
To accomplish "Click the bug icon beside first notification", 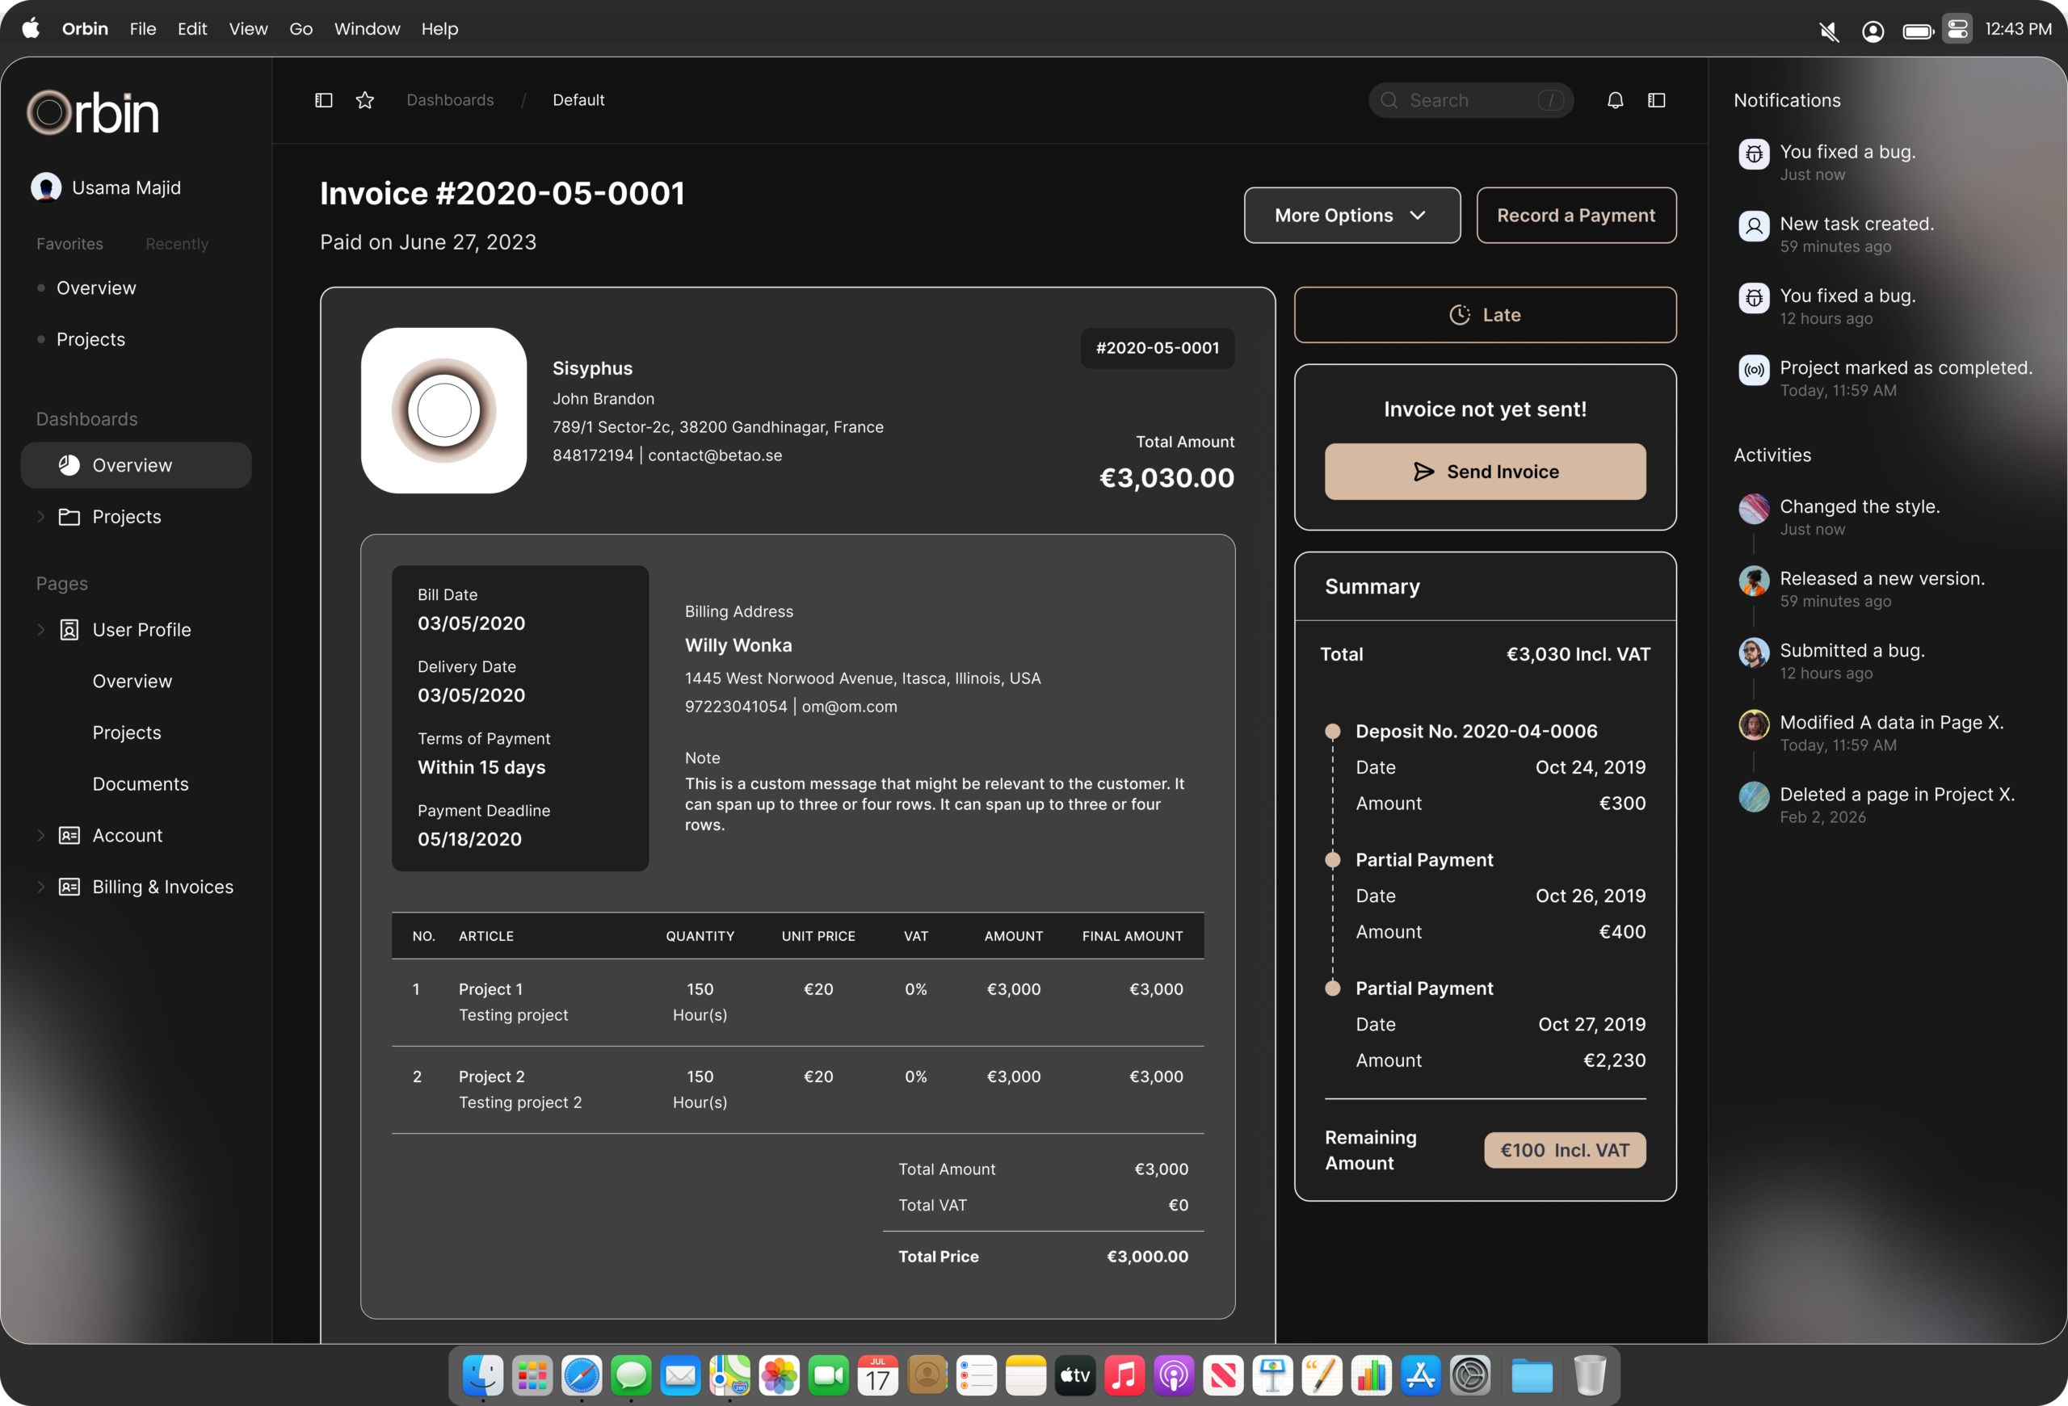I will (1754, 154).
